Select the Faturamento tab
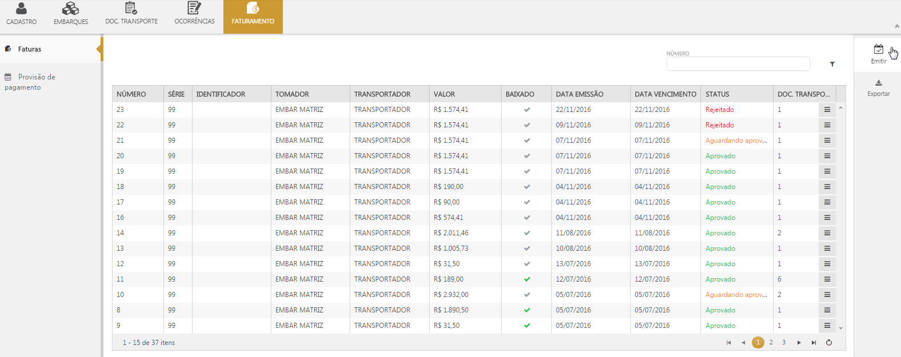The height and width of the screenshot is (357, 901). click(x=253, y=17)
